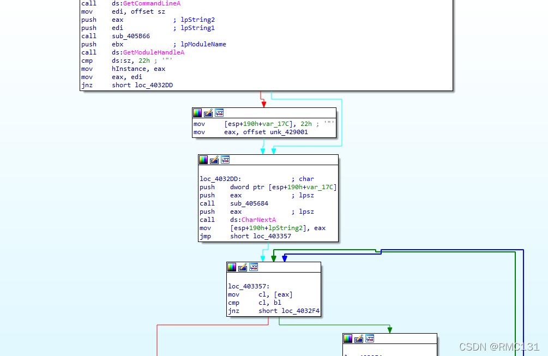The width and height of the screenshot is (548, 356).
Task: Click sub_405684 call target
Action: click(249, 203)
